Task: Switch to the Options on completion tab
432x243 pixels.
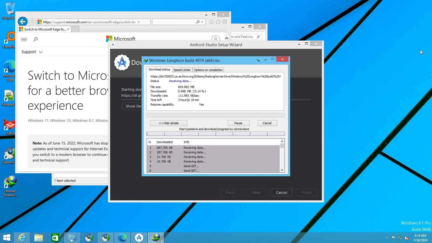Action: click(x=208, y=70)
